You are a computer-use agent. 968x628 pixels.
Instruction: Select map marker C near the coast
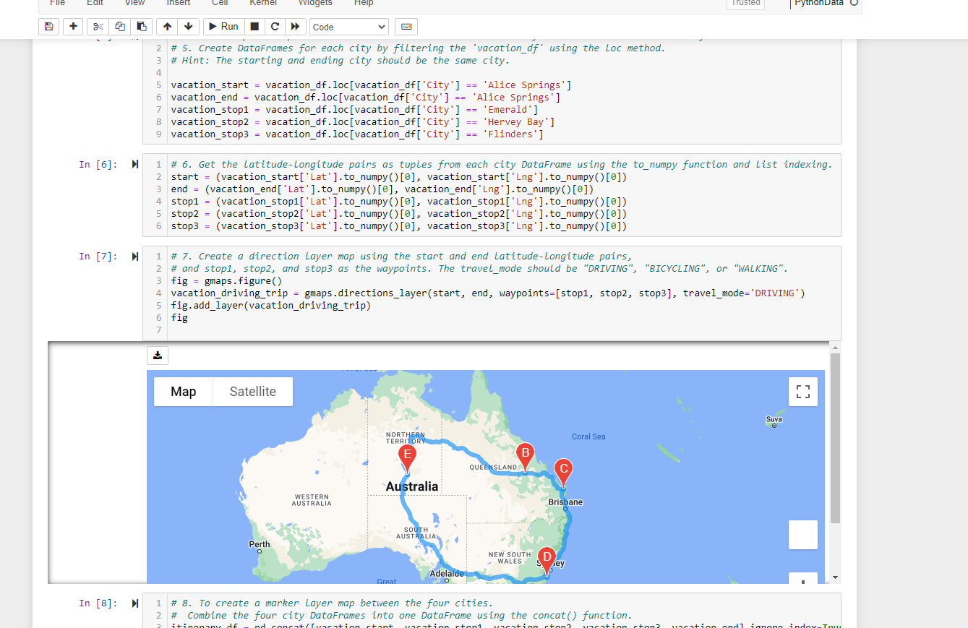(x=563, y=473)
